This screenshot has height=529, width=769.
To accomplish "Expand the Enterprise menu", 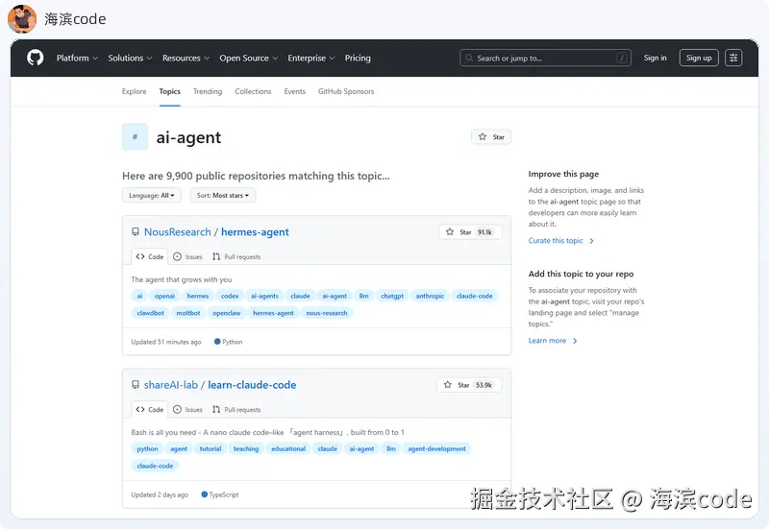I will point(310,58).
